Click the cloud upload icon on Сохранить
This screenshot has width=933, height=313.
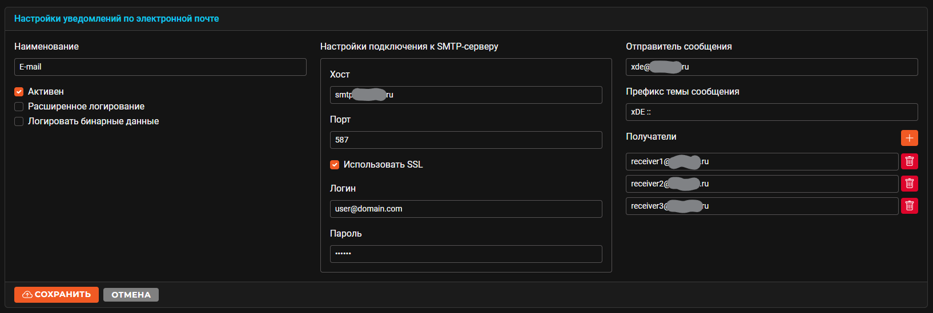27,295
